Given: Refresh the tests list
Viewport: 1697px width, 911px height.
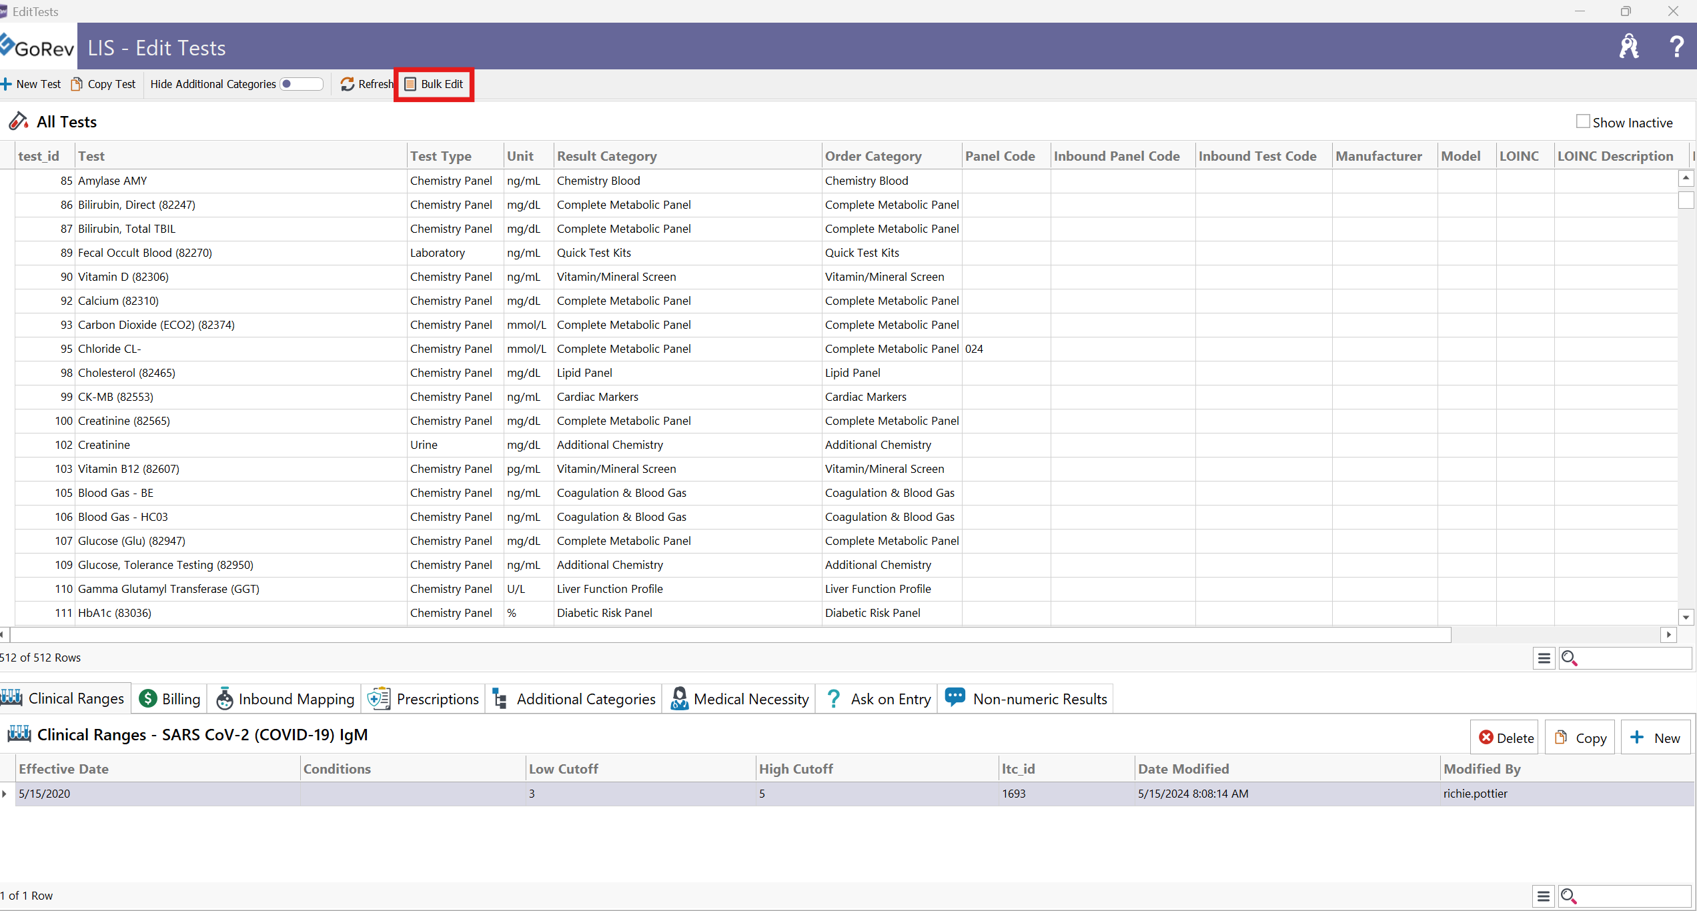Looking at the screenshot, I should tap(366, 84).
